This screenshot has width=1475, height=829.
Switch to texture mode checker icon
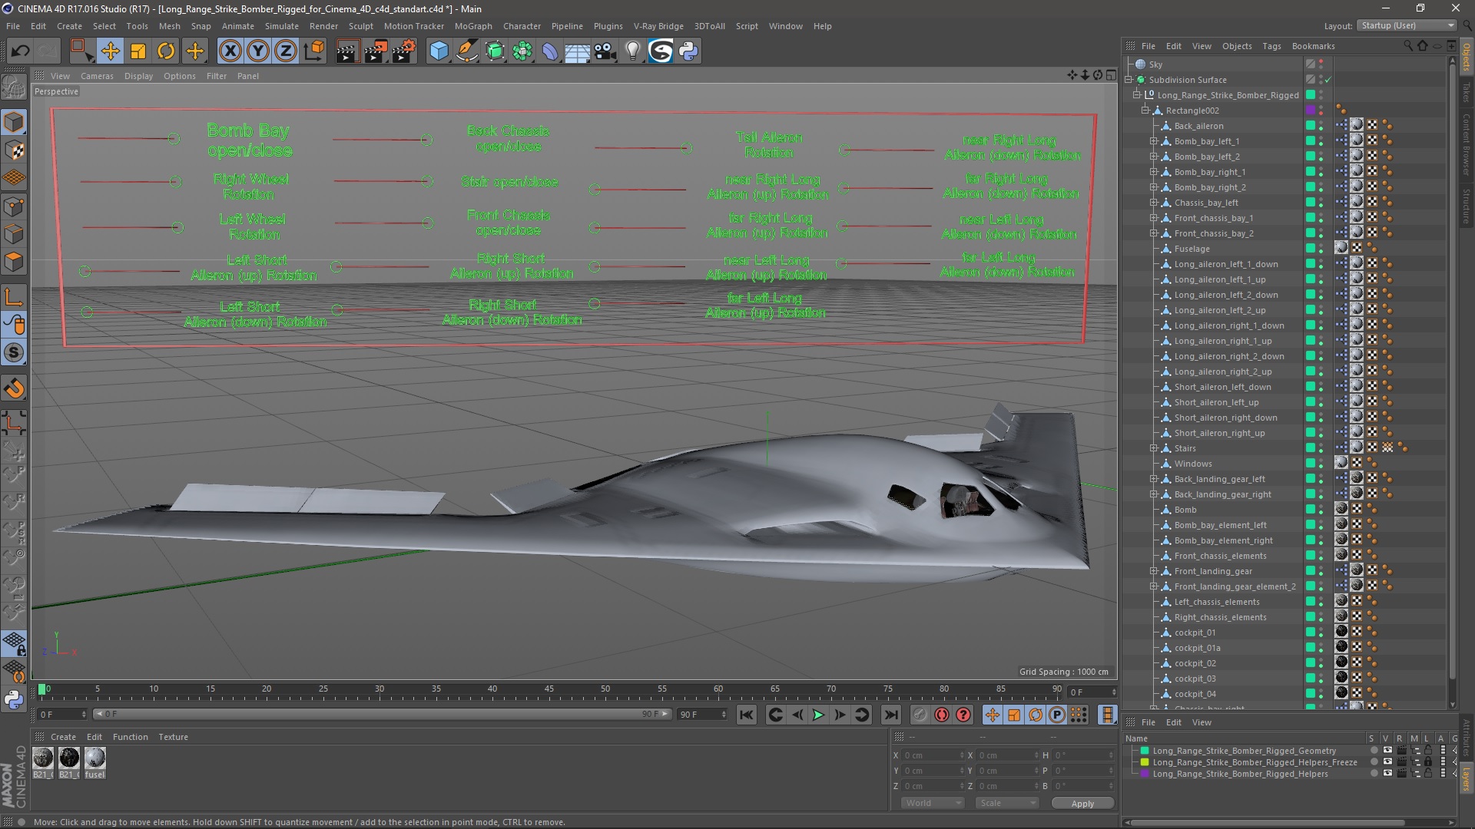(x=14, y=150)
